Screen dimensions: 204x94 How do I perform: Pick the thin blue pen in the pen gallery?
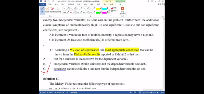pyautogui.click(x=79, y=9)
